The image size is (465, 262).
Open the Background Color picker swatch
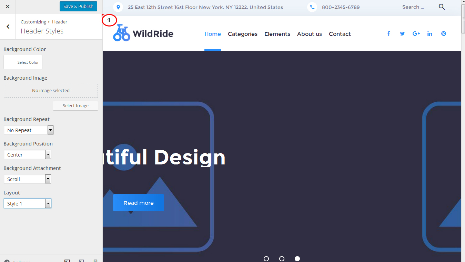[x=23, y=62]
